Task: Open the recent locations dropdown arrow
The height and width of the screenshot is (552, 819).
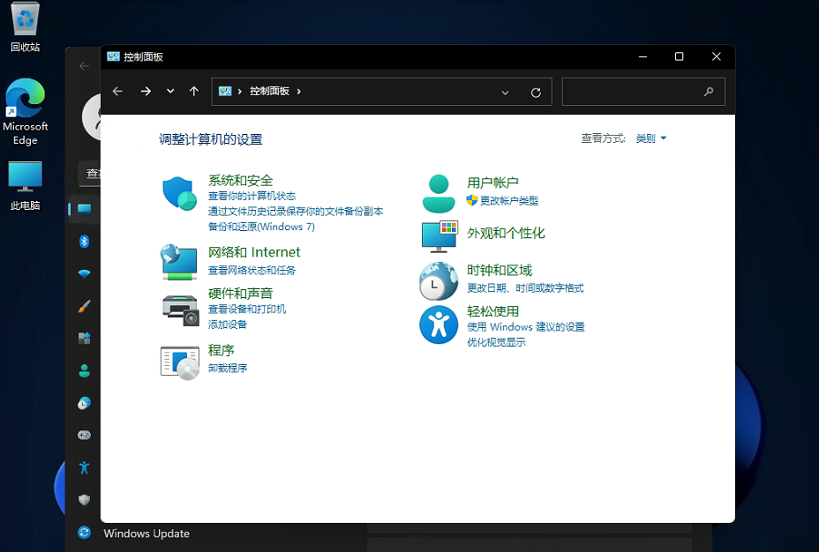Action: coord(170,92)
